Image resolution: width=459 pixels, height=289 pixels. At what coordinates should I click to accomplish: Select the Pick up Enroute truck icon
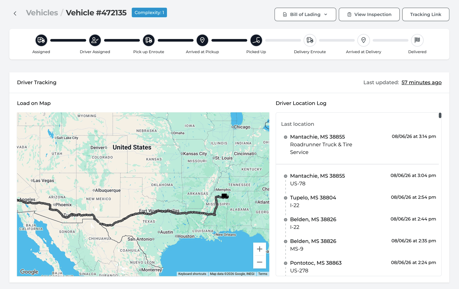[149, 40]
